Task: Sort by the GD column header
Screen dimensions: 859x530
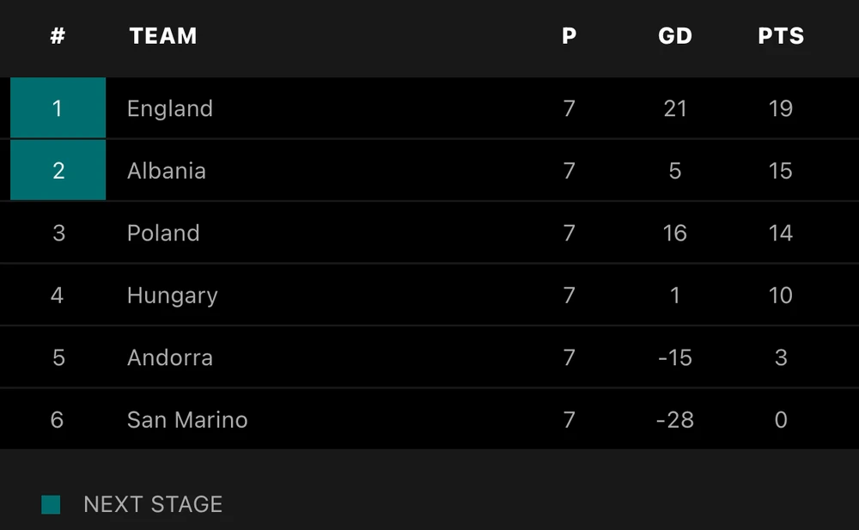Action: pos(674,36)
